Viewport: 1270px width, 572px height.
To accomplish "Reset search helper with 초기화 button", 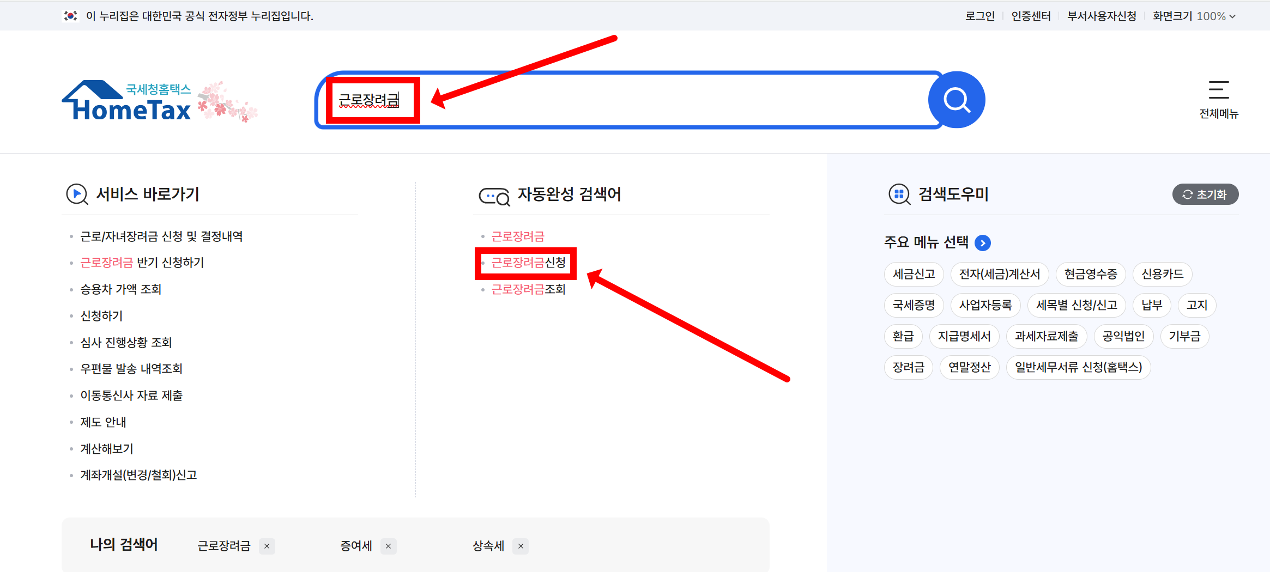I will (x=1205, y=194).
